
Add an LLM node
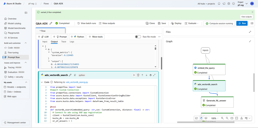coord(43,37)
